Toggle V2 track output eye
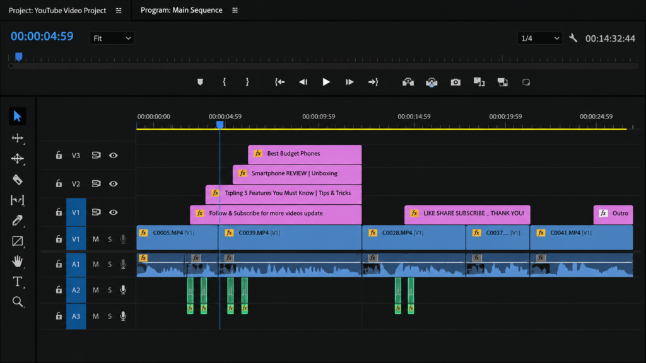The height and width of the screenshot is (363, 646). click(x=114, y=183)
